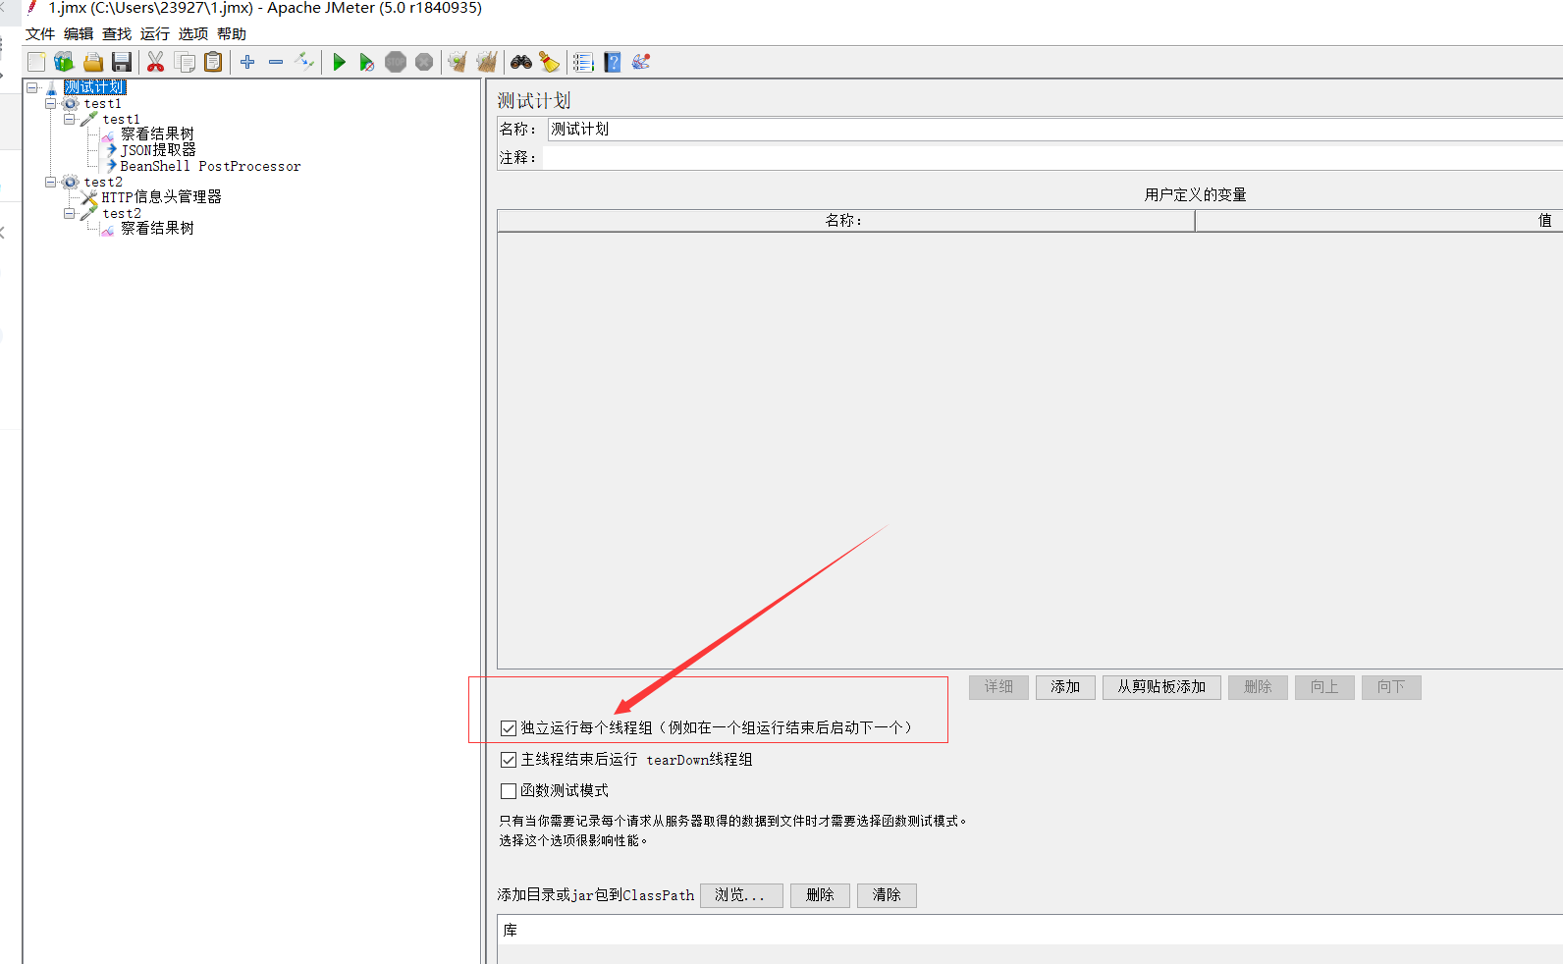Click the Open file folder icon

click(x=93, y=62)
